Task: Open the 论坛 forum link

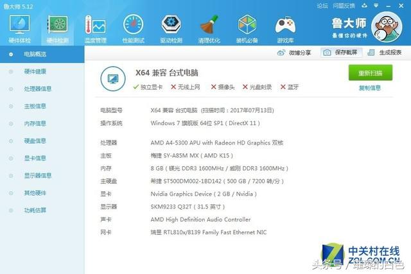Action: 322,6
